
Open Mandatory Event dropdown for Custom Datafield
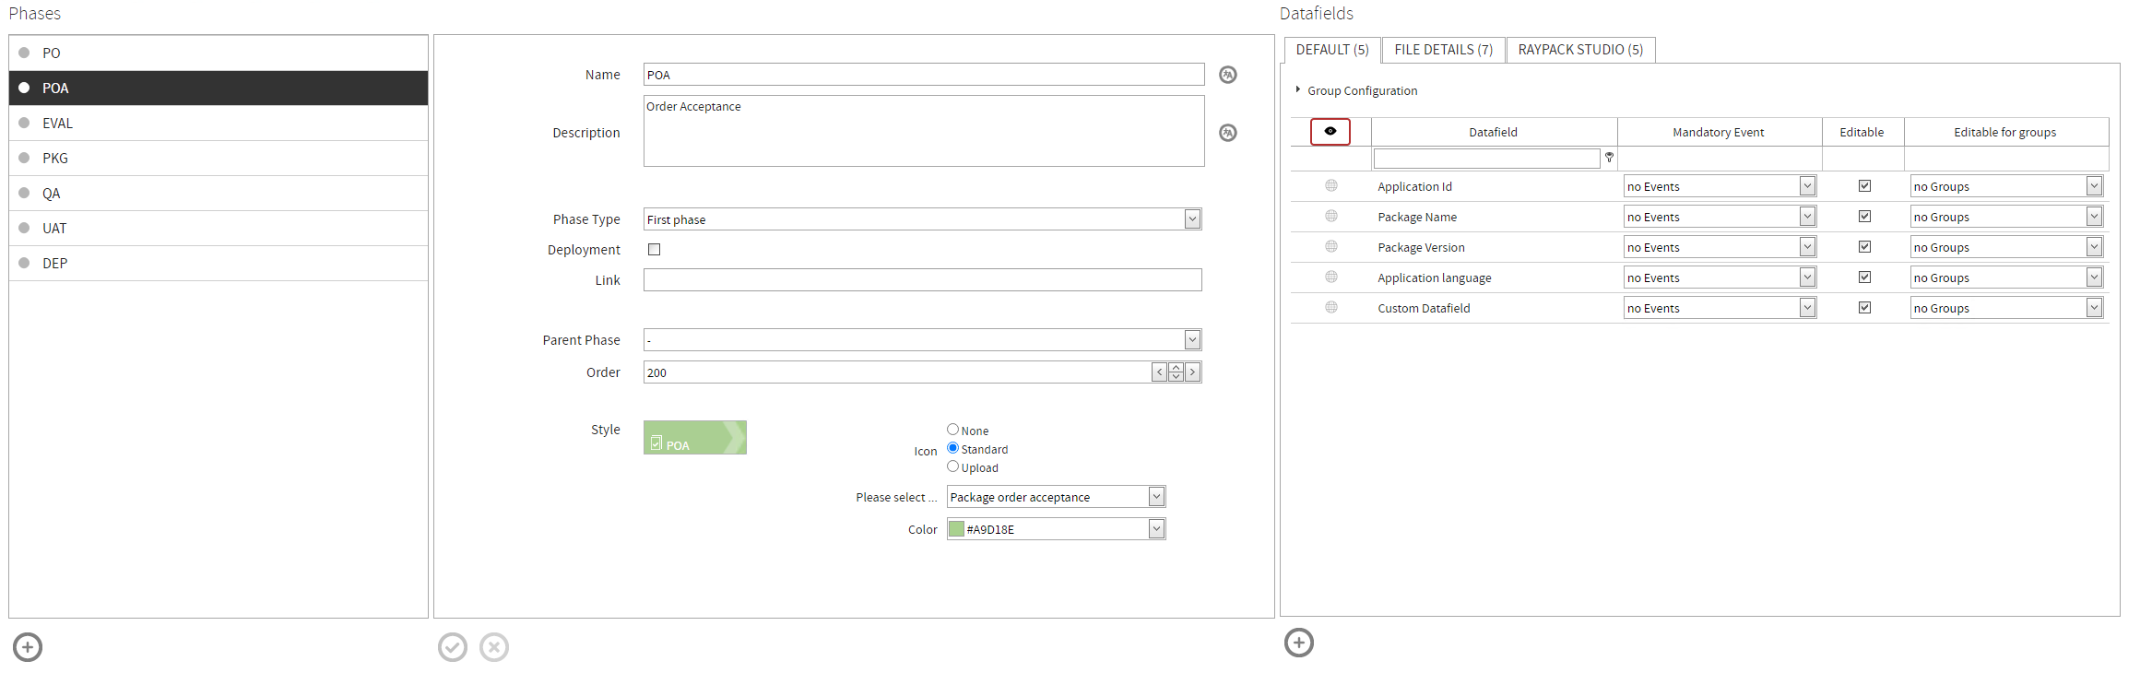tap(1806, 308)
